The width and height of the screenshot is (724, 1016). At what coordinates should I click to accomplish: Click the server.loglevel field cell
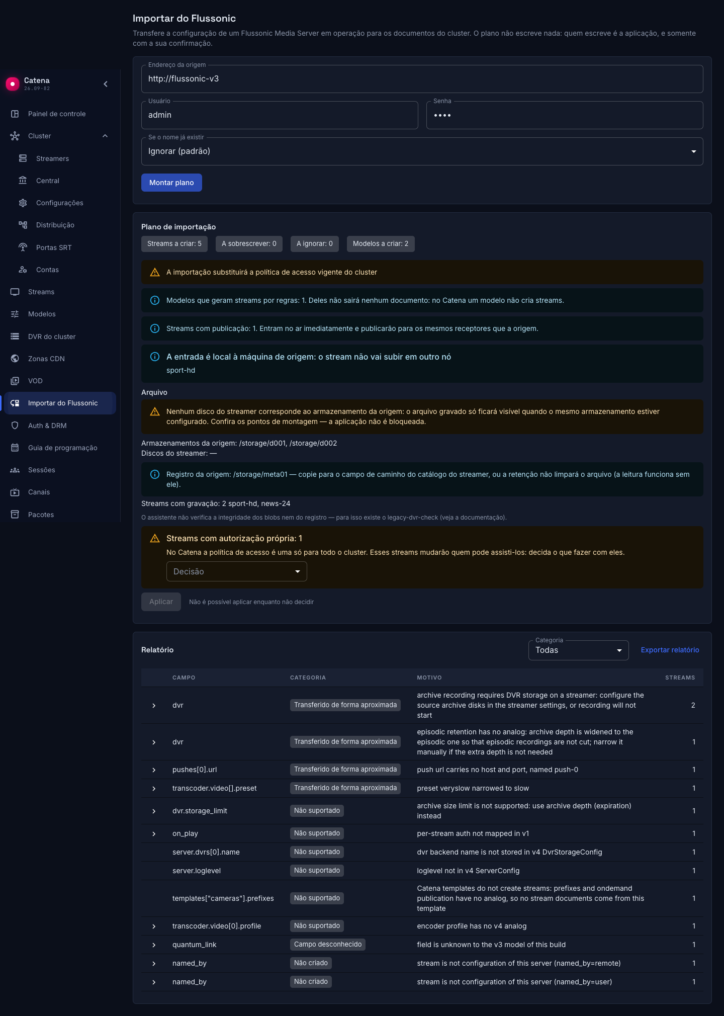(197, 871)
